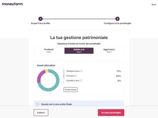The image size is (158, 118).
Task: Choose the Adatto a te option
Action: click(79, 50)
